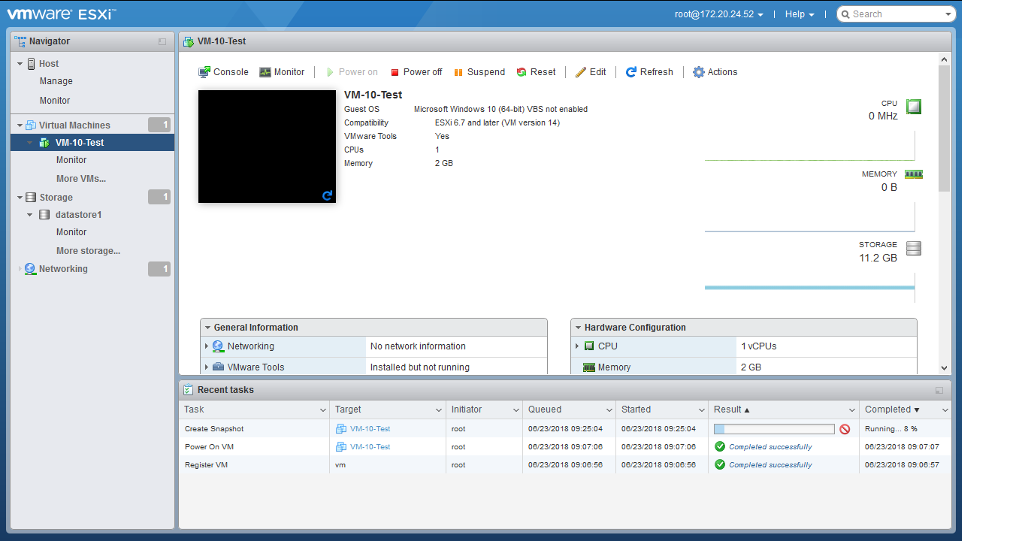Collapse the General Information section

[x=207, y=328]
